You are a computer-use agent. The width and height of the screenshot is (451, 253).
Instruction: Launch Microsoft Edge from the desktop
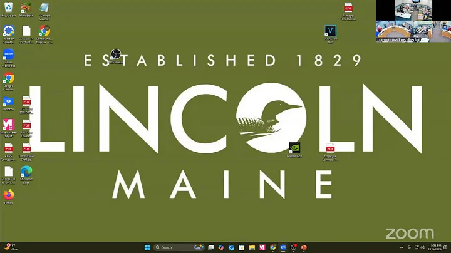pos(26,175)
